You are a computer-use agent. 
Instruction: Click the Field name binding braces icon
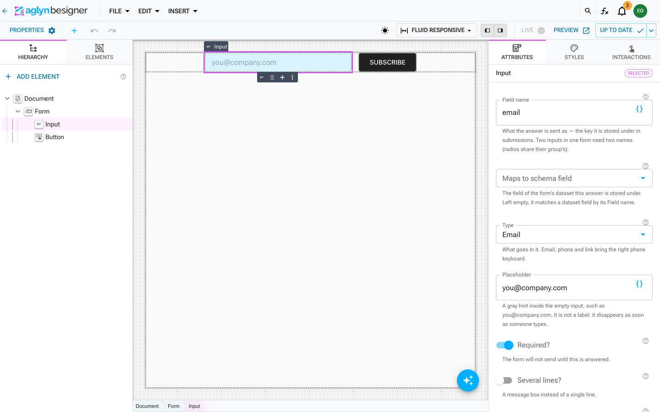[639, 109]
